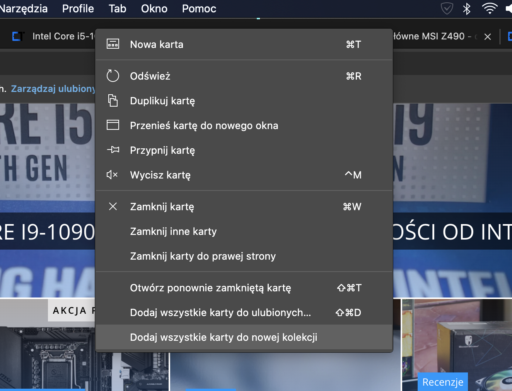Choose Przypnij kartę
The image size is (512, 391).
click(244, 150)
